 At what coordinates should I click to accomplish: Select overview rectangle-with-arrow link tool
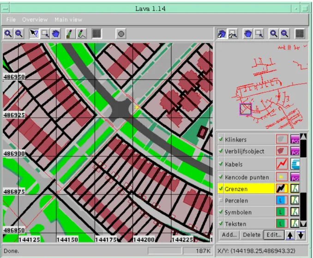coord(233,34)
